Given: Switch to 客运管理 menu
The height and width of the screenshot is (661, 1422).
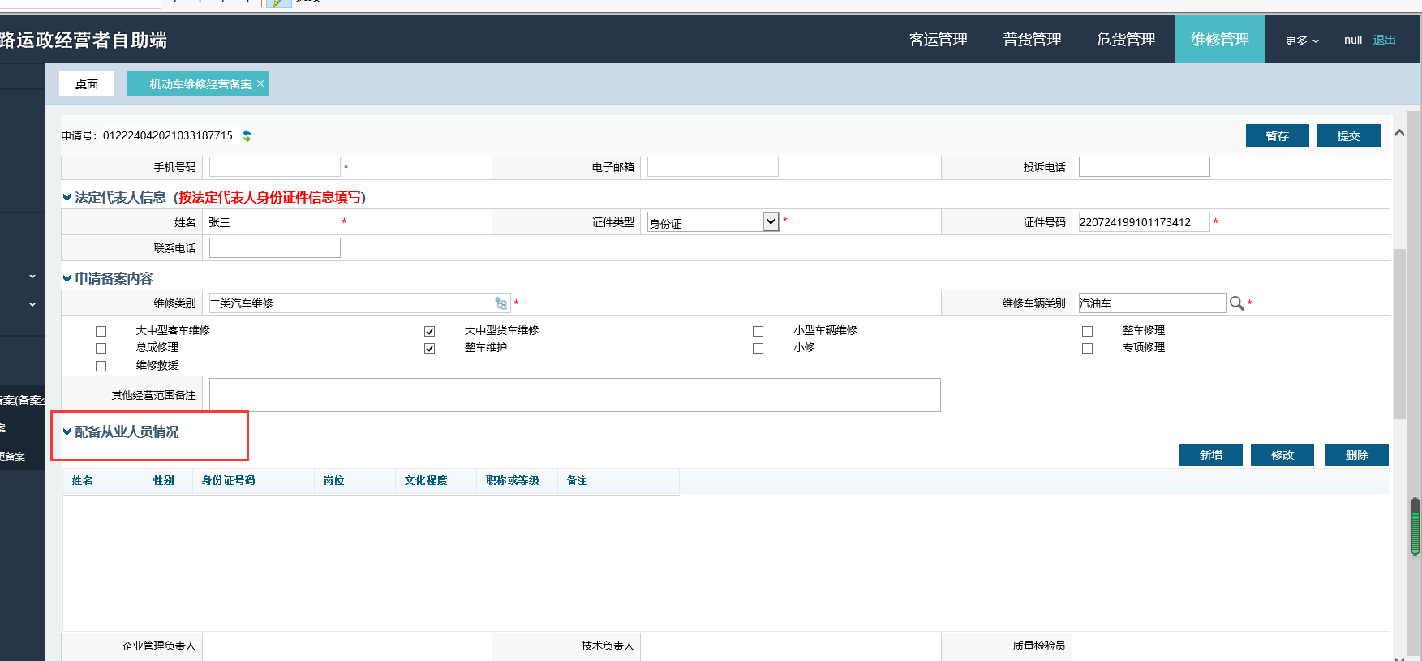Looking at the screenshot, I should [x=938, y=40].
